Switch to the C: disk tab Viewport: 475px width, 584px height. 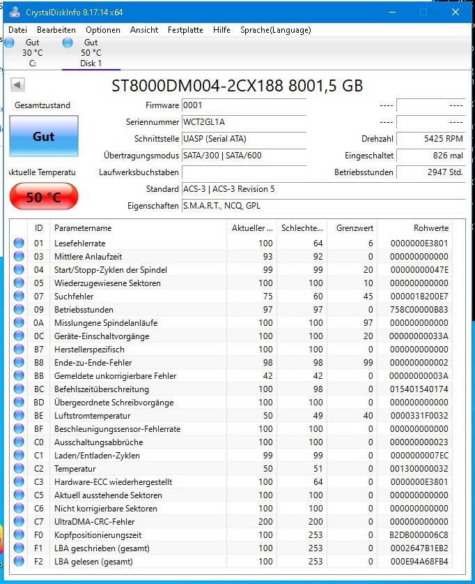click(32, 53)
